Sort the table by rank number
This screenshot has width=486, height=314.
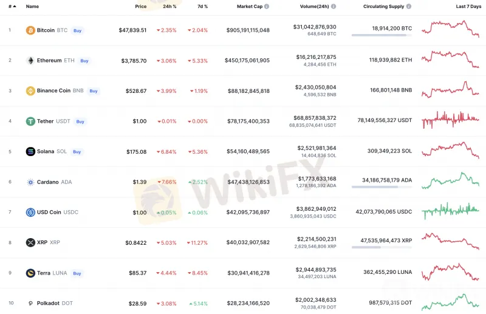coord(12,7)
